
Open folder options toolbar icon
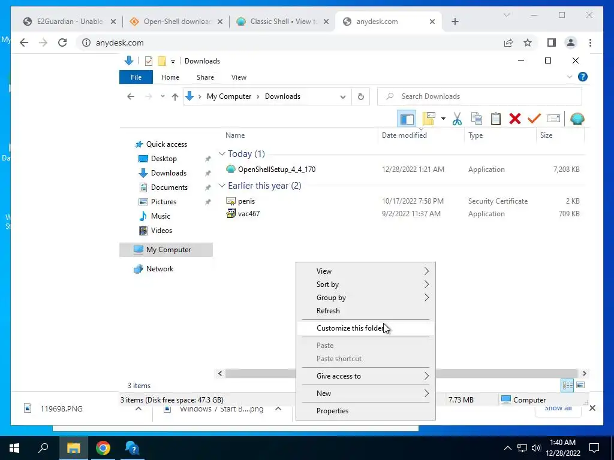click(429, 119)
